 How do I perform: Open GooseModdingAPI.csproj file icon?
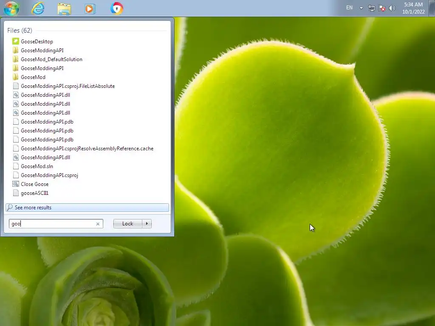tap(16, 175)
